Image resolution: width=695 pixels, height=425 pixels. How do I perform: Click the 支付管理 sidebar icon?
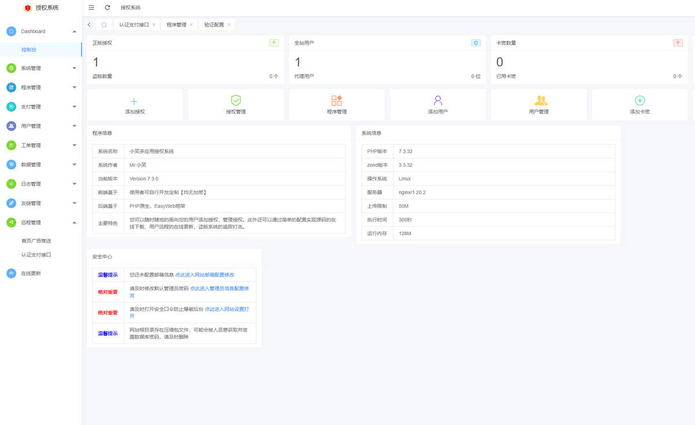11,107
